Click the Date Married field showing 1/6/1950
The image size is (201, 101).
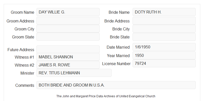pyautogui.click(x=164, y=47)
